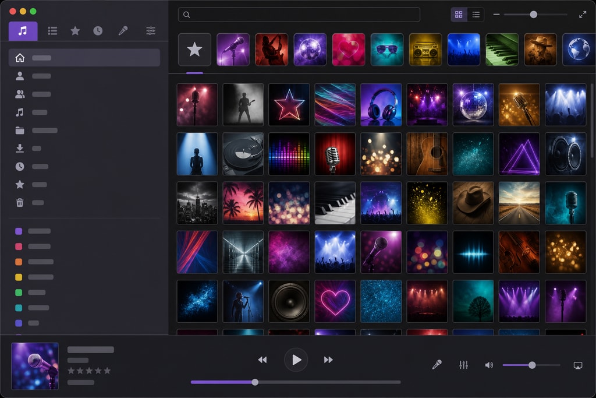This screenshot has height=398, width=596.
Task: Open the two-people group sidebar item
Action: [x=20, y=94]
